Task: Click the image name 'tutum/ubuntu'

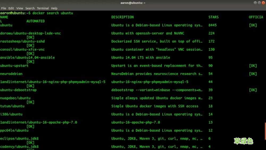Action: [x=12, y=106]
